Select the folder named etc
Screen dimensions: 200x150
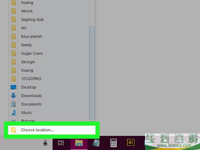[x=24, y=28]
